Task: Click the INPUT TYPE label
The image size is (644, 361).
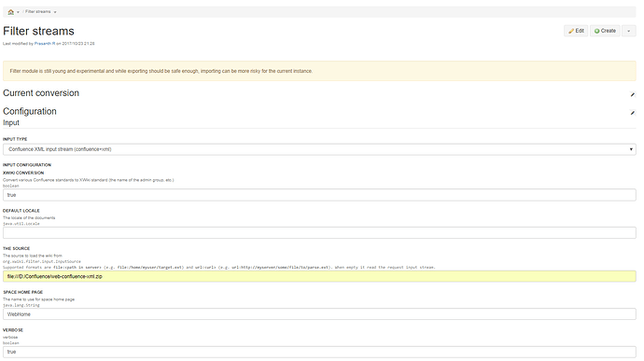Action: 15,139
